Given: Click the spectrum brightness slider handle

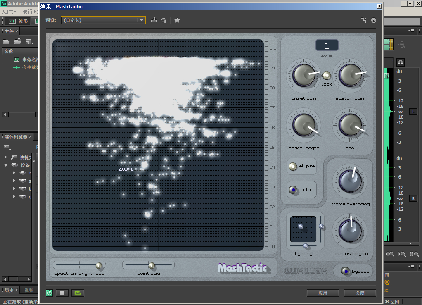Looking at the screenshot, I should point(99,266).
